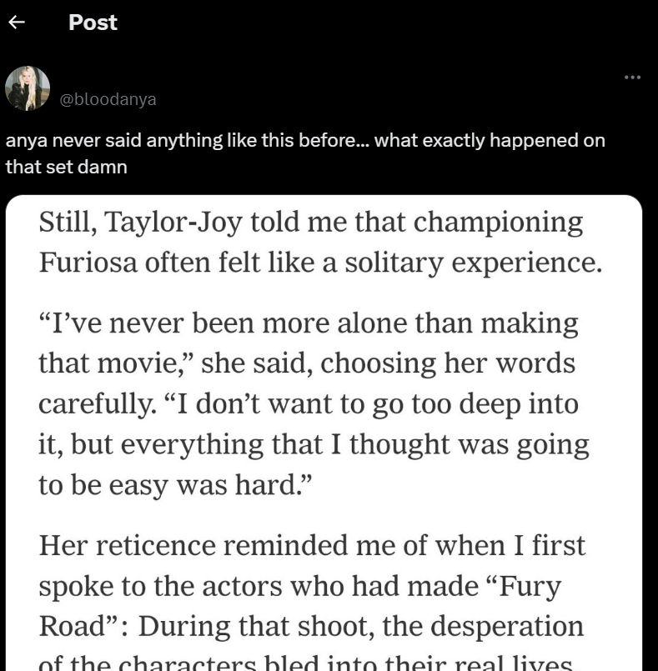Click 'what exactly happened on' in the tweet
Image resolution: width=658 pixels, height=671 pixels.
click(490, 140)
